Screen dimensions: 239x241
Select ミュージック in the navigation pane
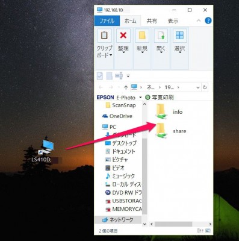pyautogui.click(x=120, y=176)
